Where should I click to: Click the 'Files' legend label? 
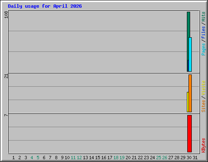click(203, 32)
